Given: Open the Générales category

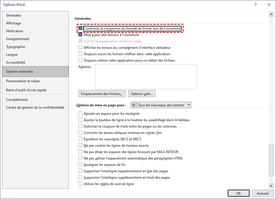Looking at the screenshot, I should coord(13,15).
